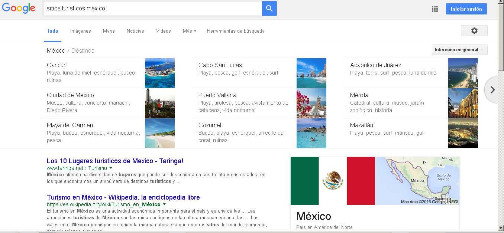Click the blue search magnifier button
Screen dimensions: 504x233
(x=269, y=9)
